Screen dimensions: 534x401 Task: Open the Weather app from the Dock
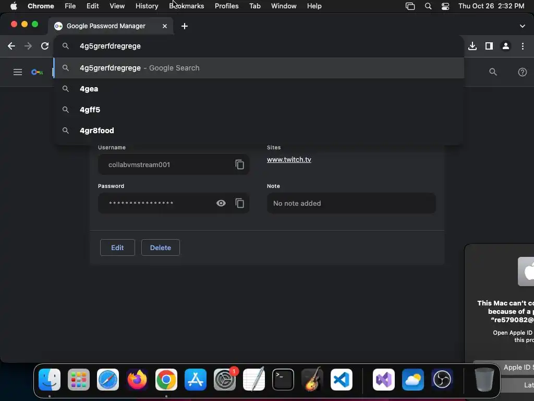(413, 379)
